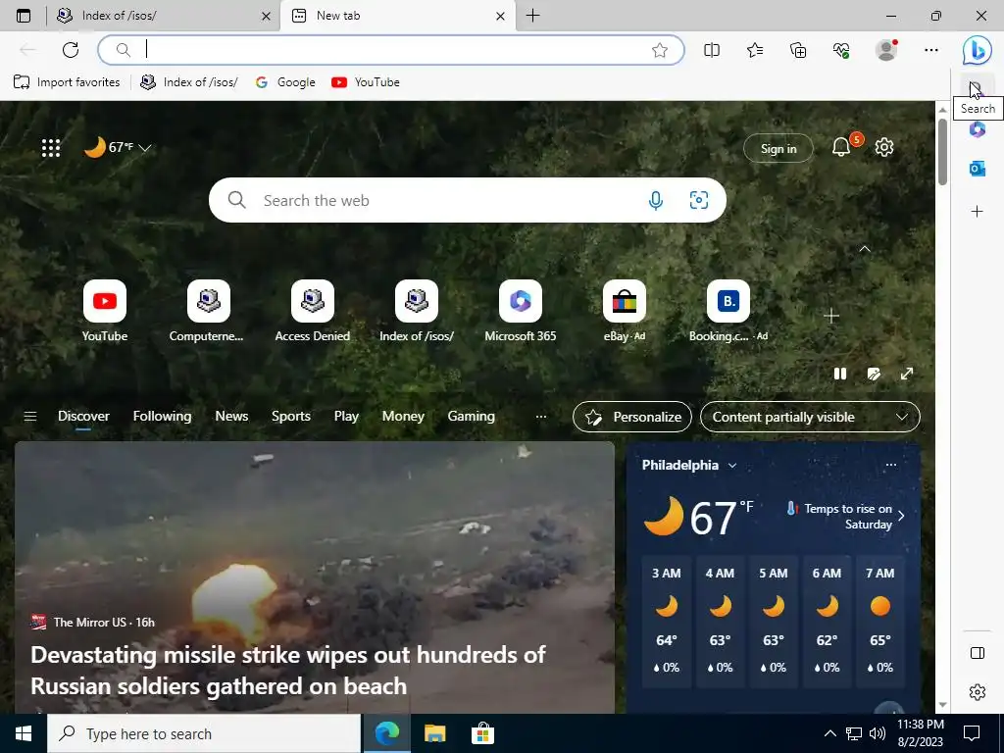Viewport: 1004px width, 753px height.
Task: Edit the background image icon
Action: (874, 374)
